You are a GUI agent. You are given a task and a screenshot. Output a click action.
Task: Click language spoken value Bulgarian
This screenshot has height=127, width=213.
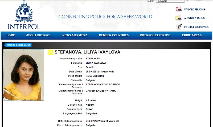tap(91, 113)
